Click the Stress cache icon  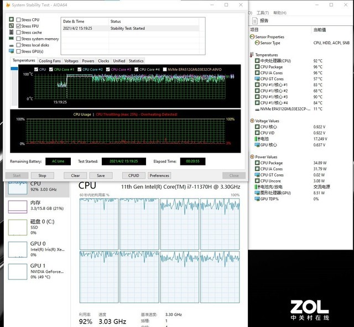11,32
